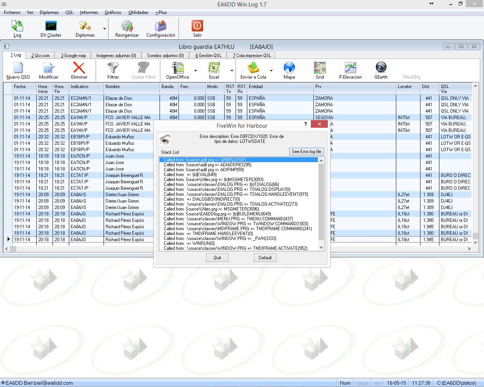Open the Mapa globe icon
The image size is (484, 387).
click(289, 71)
